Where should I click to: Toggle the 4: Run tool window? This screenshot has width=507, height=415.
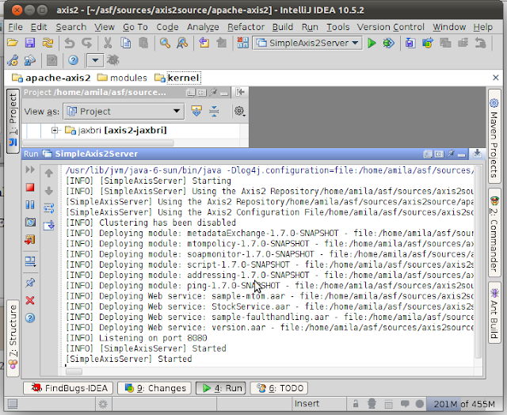tap(220, 388)
